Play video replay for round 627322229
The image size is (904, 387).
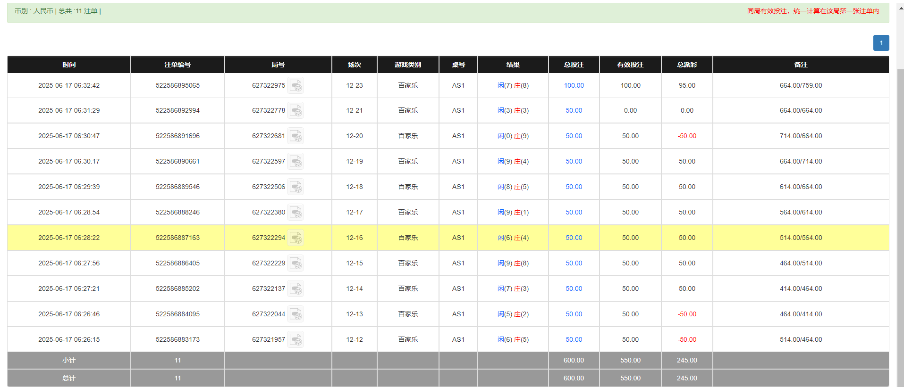296,263
